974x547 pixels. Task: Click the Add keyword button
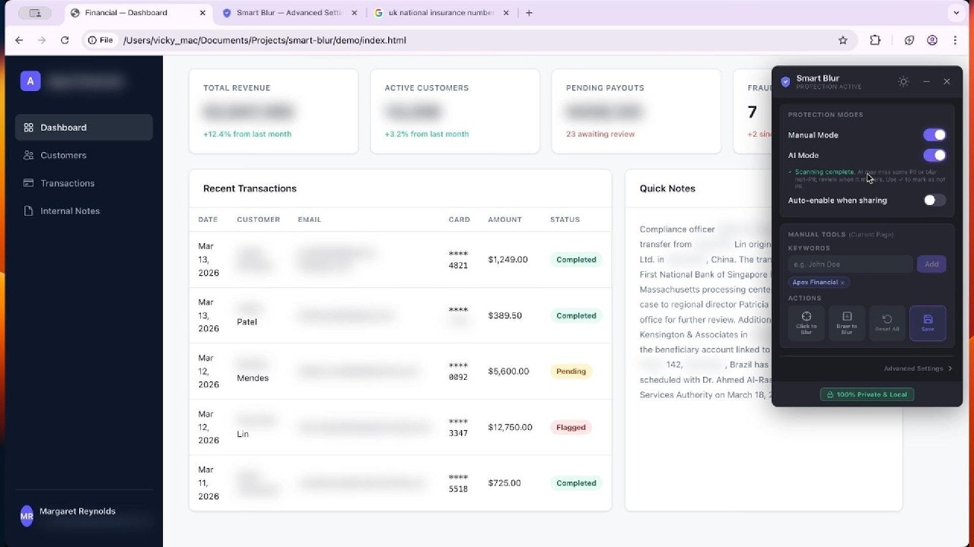pyautogui.click(x=931, y=264)
